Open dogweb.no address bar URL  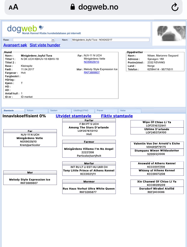pyautogui.click(x=98, y=7)
